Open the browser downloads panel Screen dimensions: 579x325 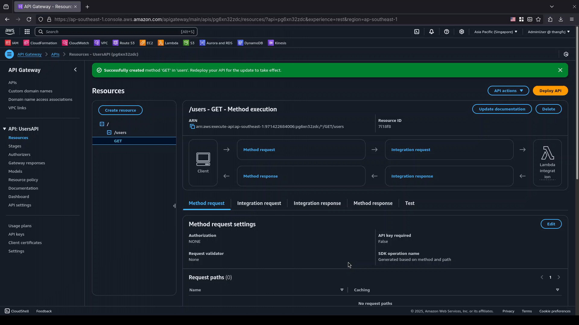[561, 19]
